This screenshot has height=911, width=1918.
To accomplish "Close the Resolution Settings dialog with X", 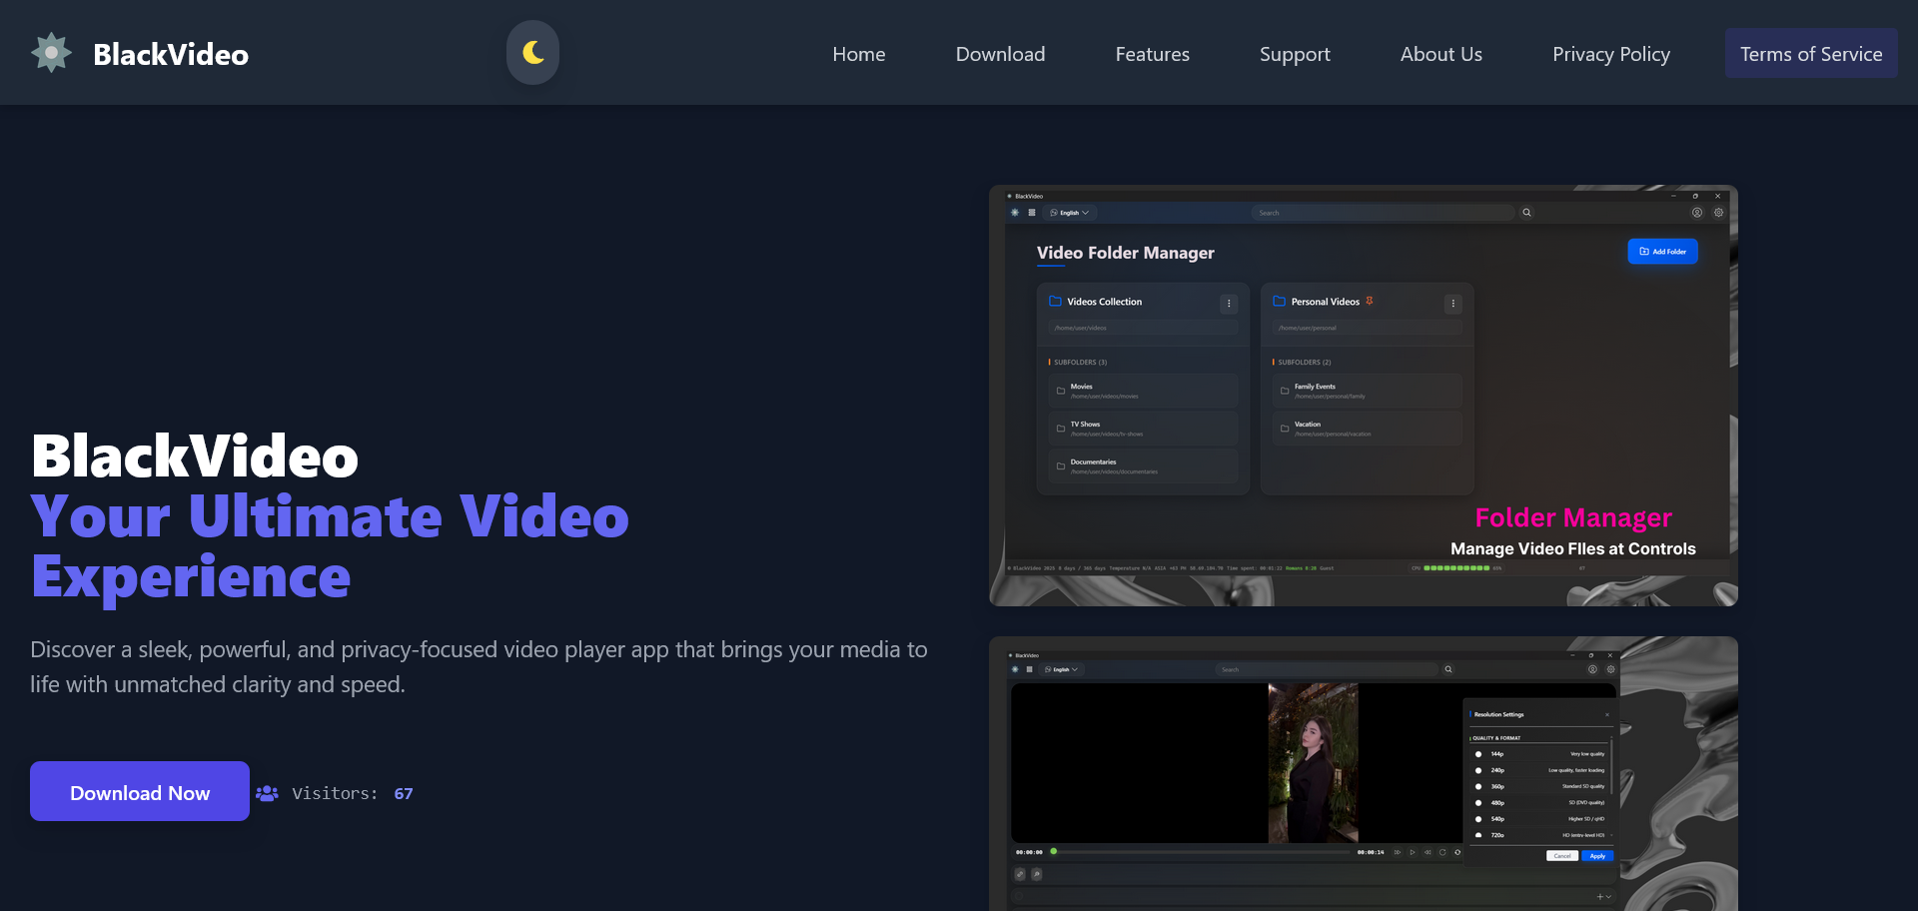I will 1607,714.
